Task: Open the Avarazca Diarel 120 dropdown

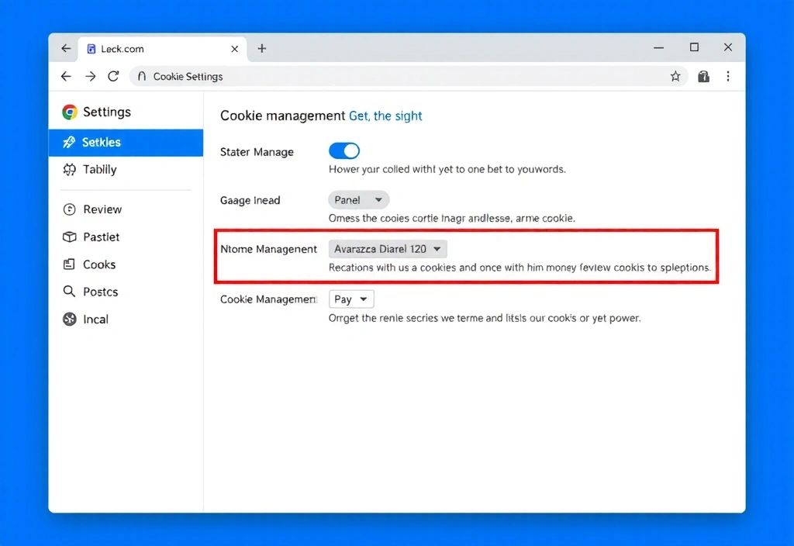Action: [388, 249]
